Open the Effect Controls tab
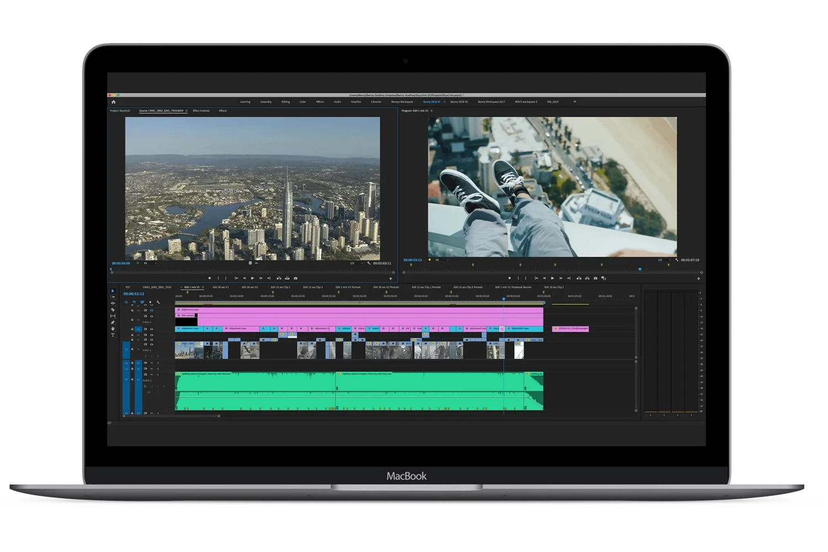Screen dimensions: 828x552 pyautogui.click(x=201, y=111)
